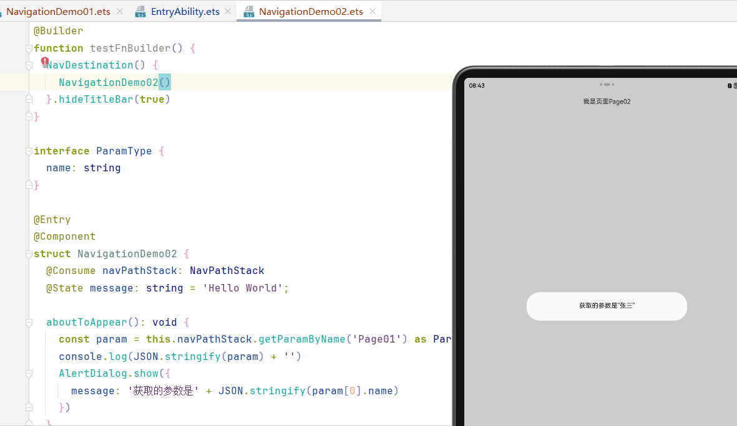Click the 08:43 clock in the emulator
The image size is (737, 426).
(x=476, y=85)
